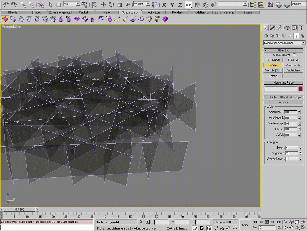The width and height of the screenshot is (307, 231).
Task: Click the Undo arrow icon
Action: (6, 4)
